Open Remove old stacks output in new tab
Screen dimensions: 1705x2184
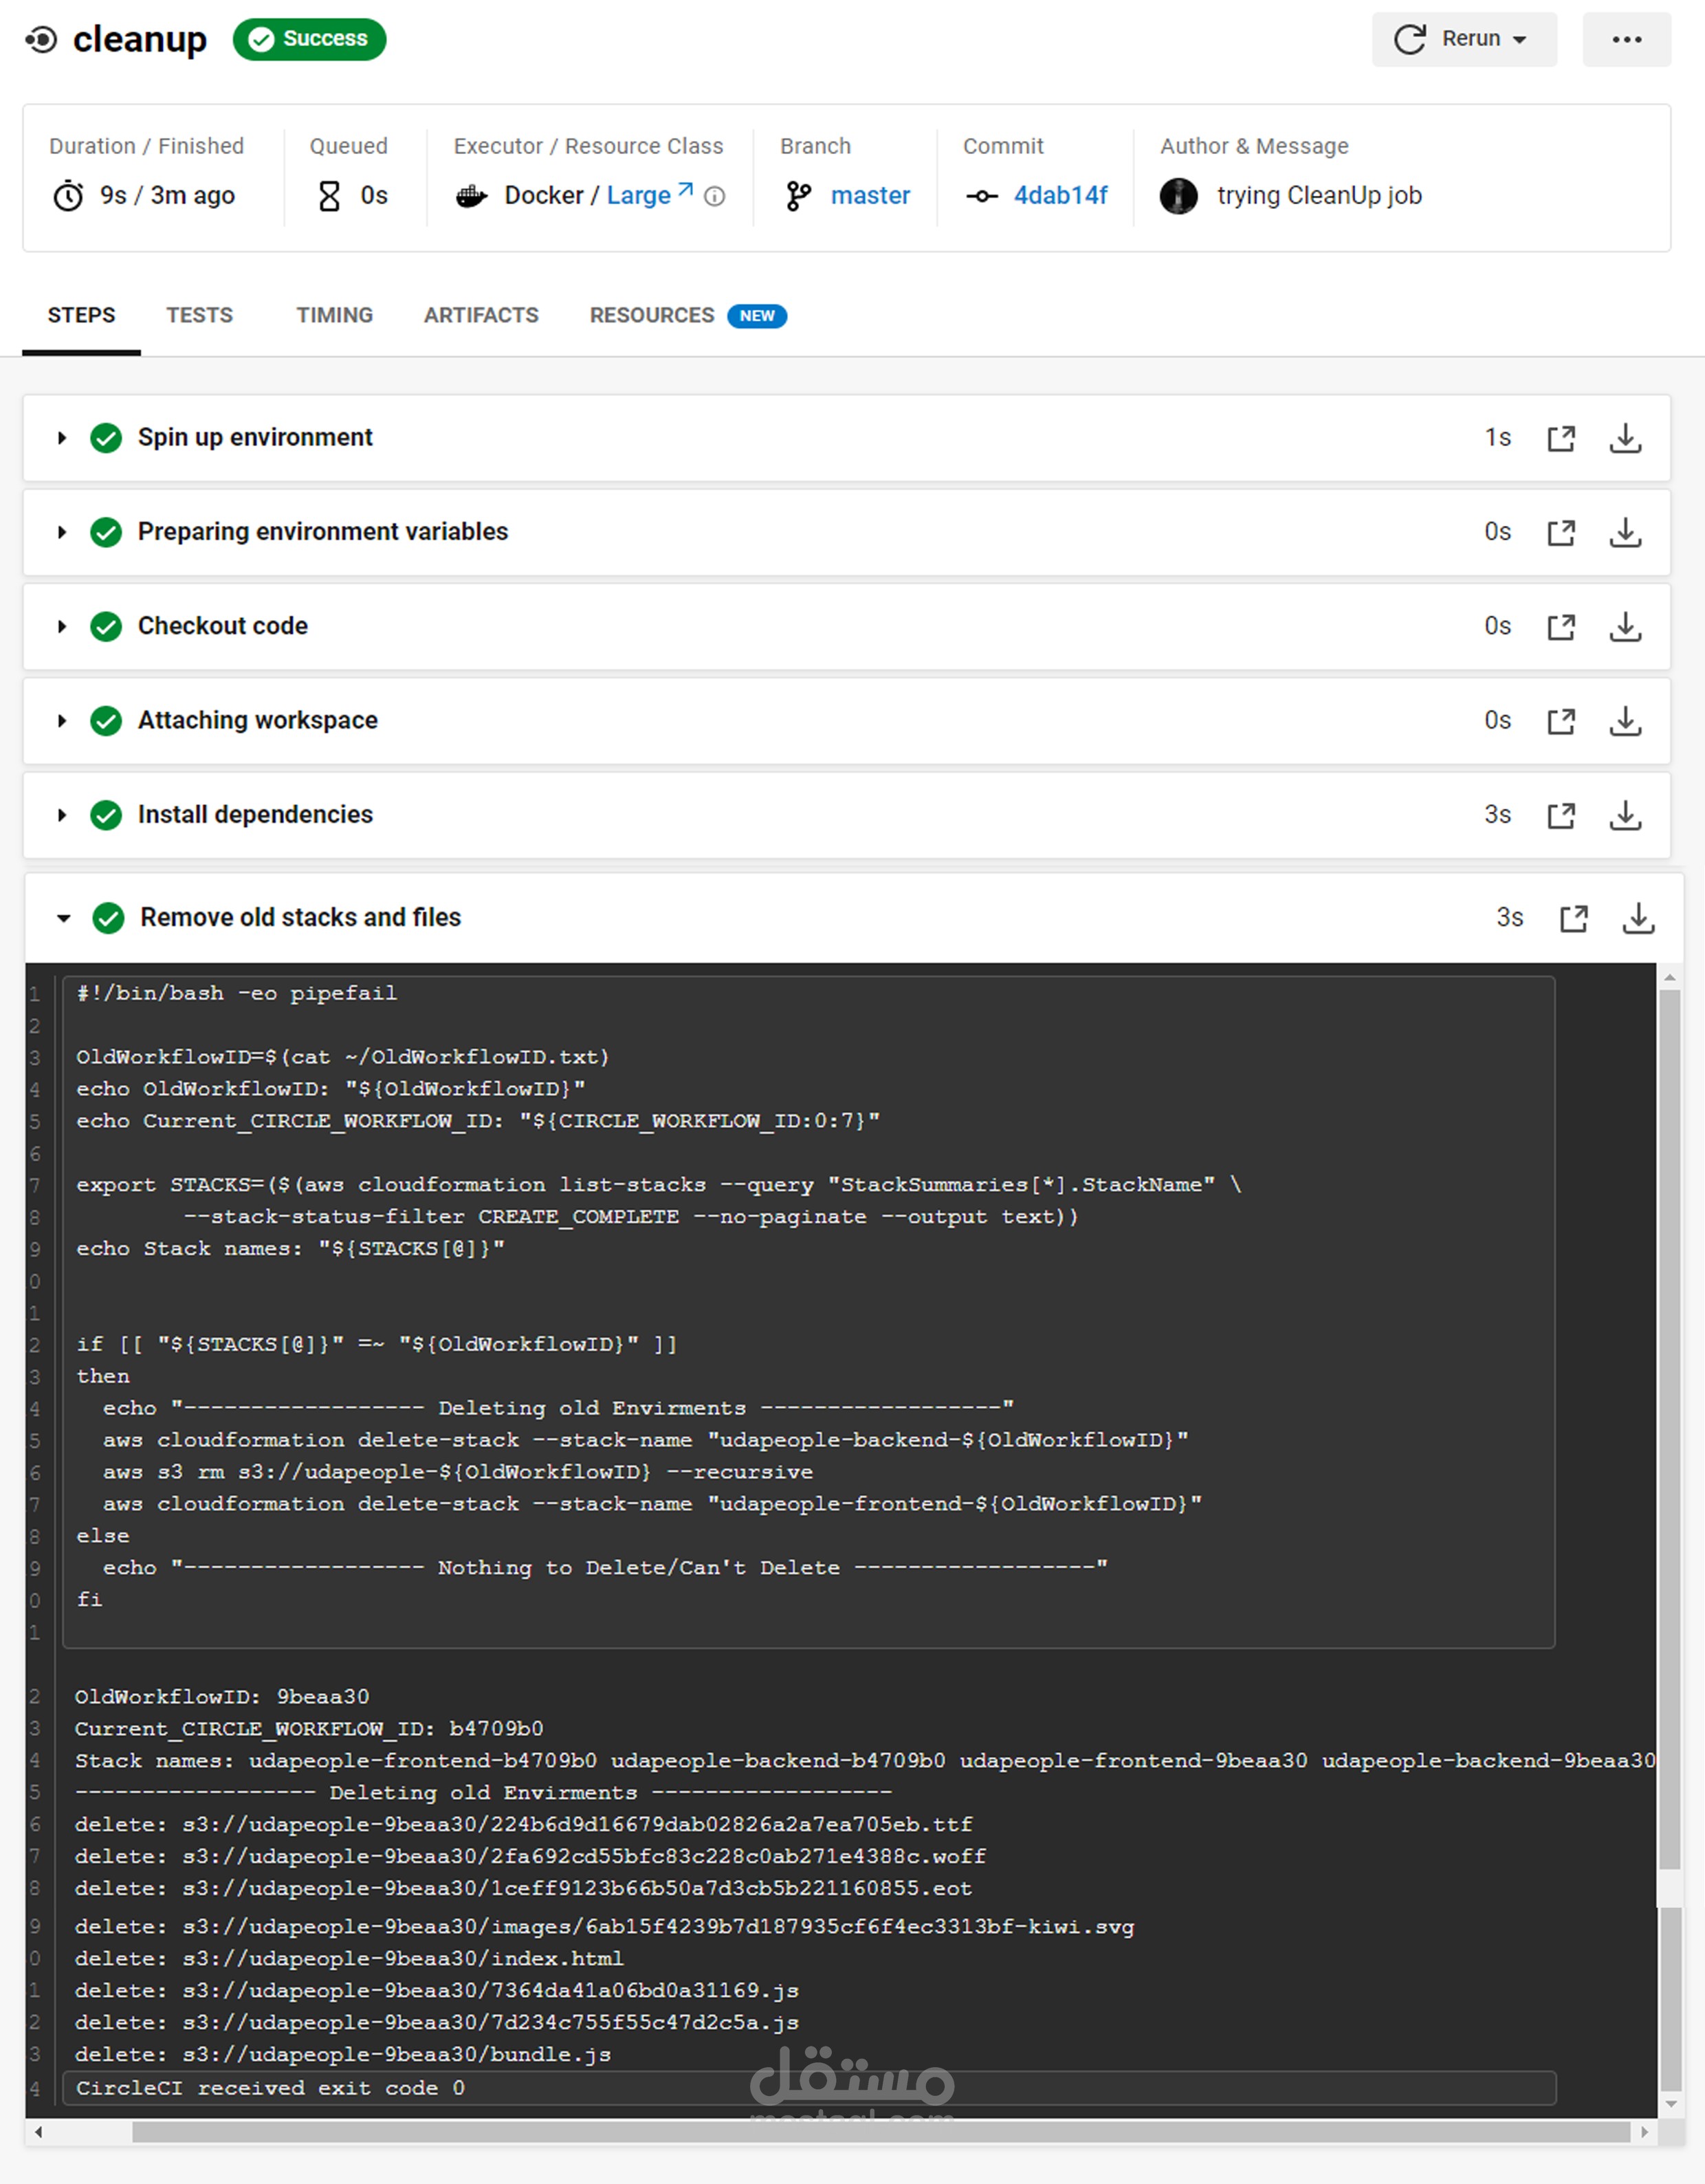pos(1573,918)
